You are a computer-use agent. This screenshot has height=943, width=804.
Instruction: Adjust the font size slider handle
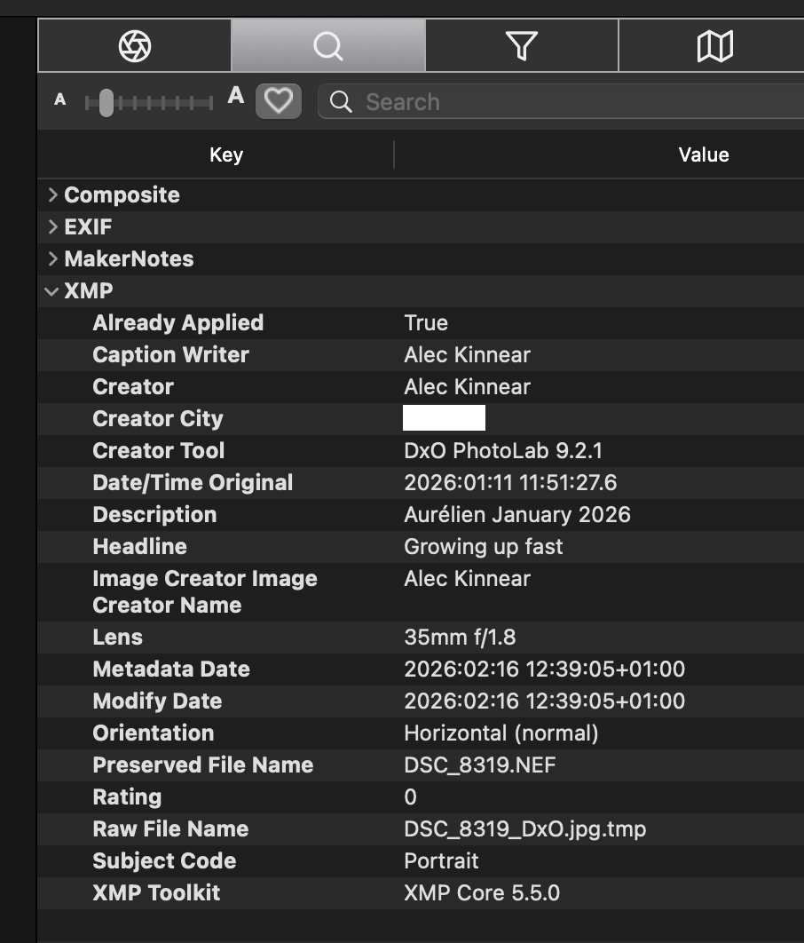point(106,103)
